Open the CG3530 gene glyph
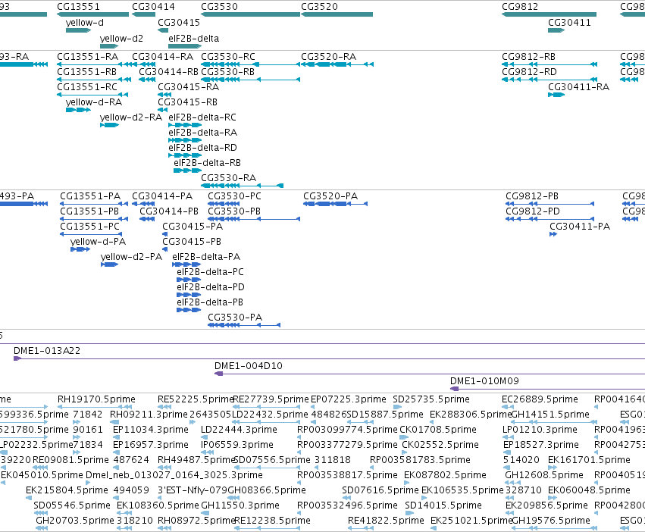 pyautogui.click(x=251, y=14)
